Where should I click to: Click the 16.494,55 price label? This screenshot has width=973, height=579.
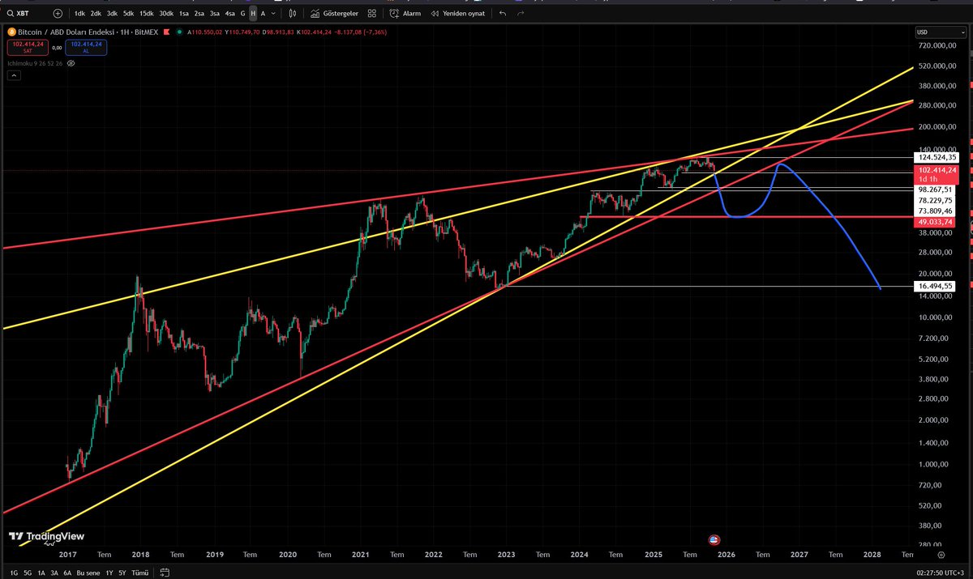click(x=937, y=286)
